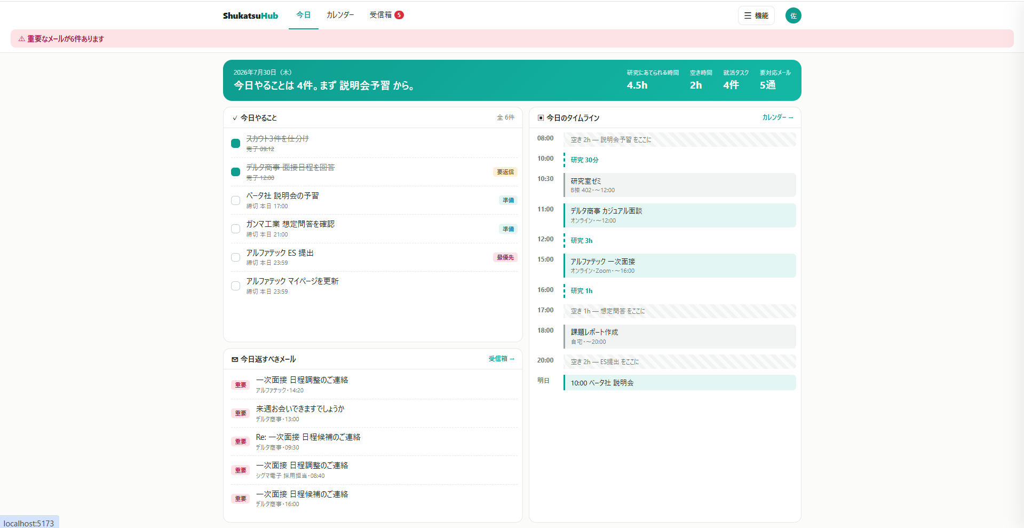Viewport: 1024px width, 528px height.
Task: Follow the 受信箱→ link in the mail panel
Action: 502,359
